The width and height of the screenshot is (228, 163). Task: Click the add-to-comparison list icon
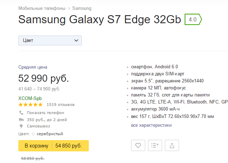pyautogui.click(x=155, y=145)
